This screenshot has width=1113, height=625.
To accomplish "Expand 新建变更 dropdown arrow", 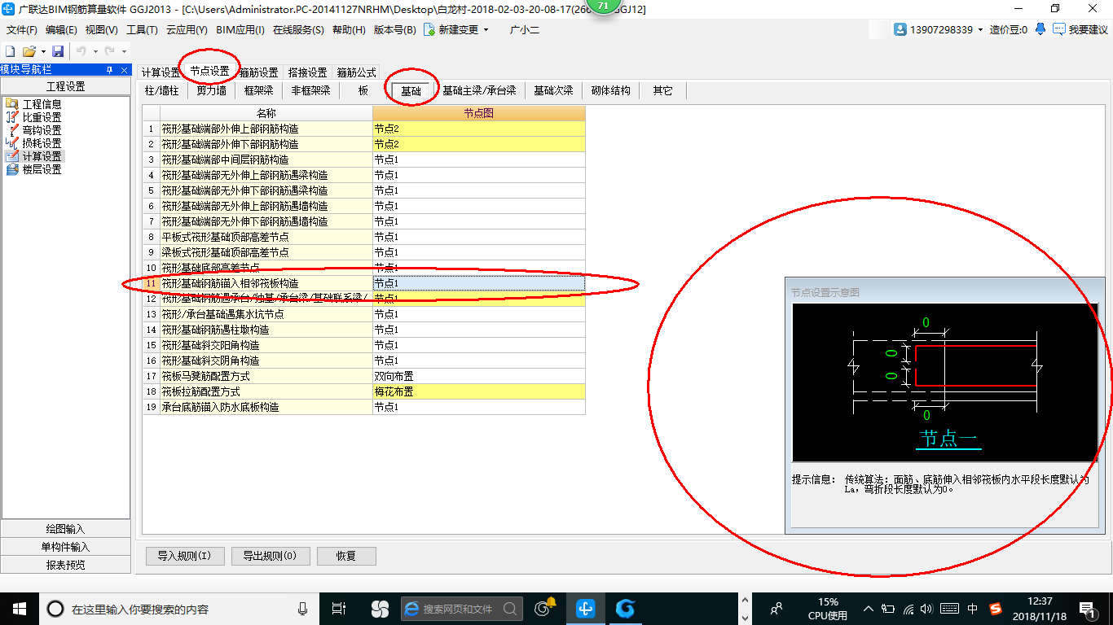I will 486,29.
